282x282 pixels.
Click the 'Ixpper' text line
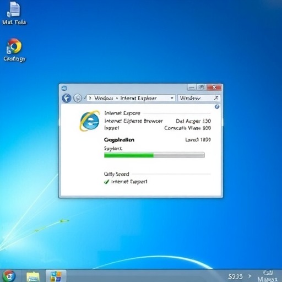112,128
